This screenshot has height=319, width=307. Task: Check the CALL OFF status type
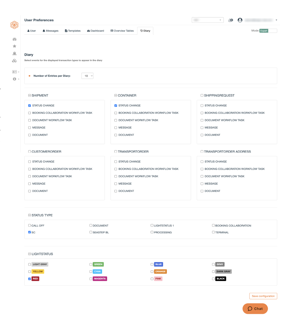click(30, 225)
